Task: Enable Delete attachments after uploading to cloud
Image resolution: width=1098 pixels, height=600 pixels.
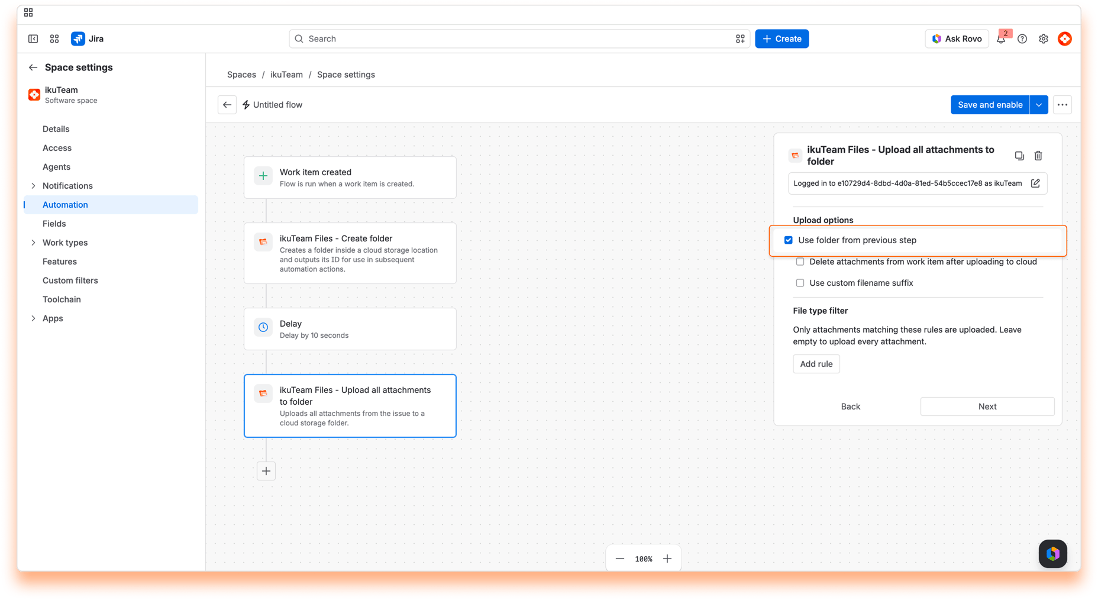Action: click(x=800, y=262)
